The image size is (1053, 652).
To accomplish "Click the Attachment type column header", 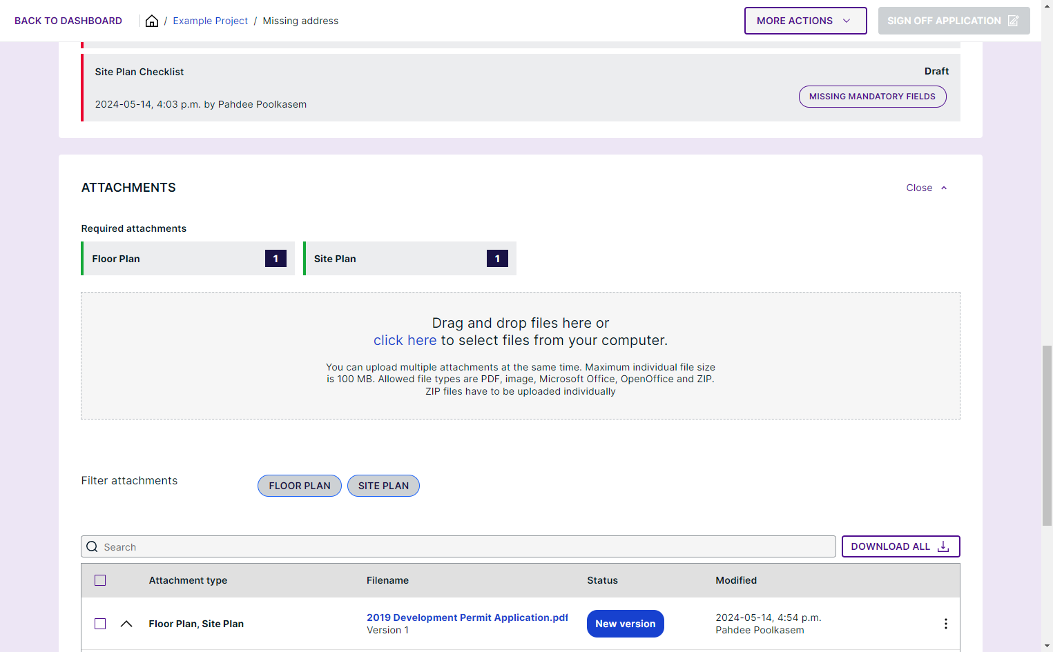I will click(188, 580).
